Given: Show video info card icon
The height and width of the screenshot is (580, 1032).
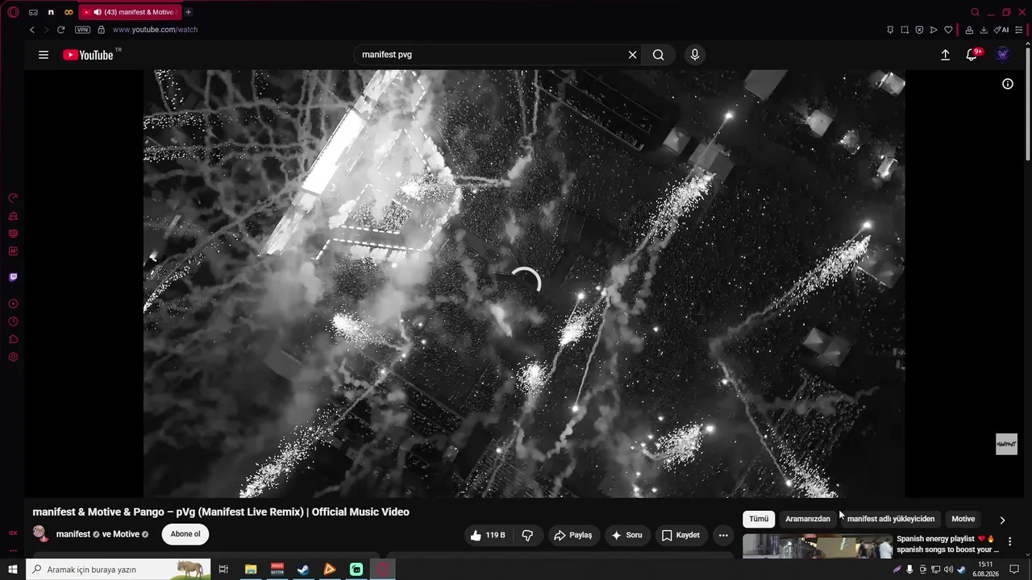Looking at the screenshot, I should click(1008, 84).
